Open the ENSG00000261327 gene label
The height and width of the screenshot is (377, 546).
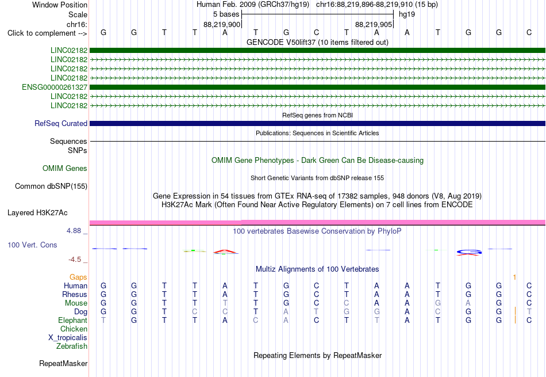[x=55, y=87]
